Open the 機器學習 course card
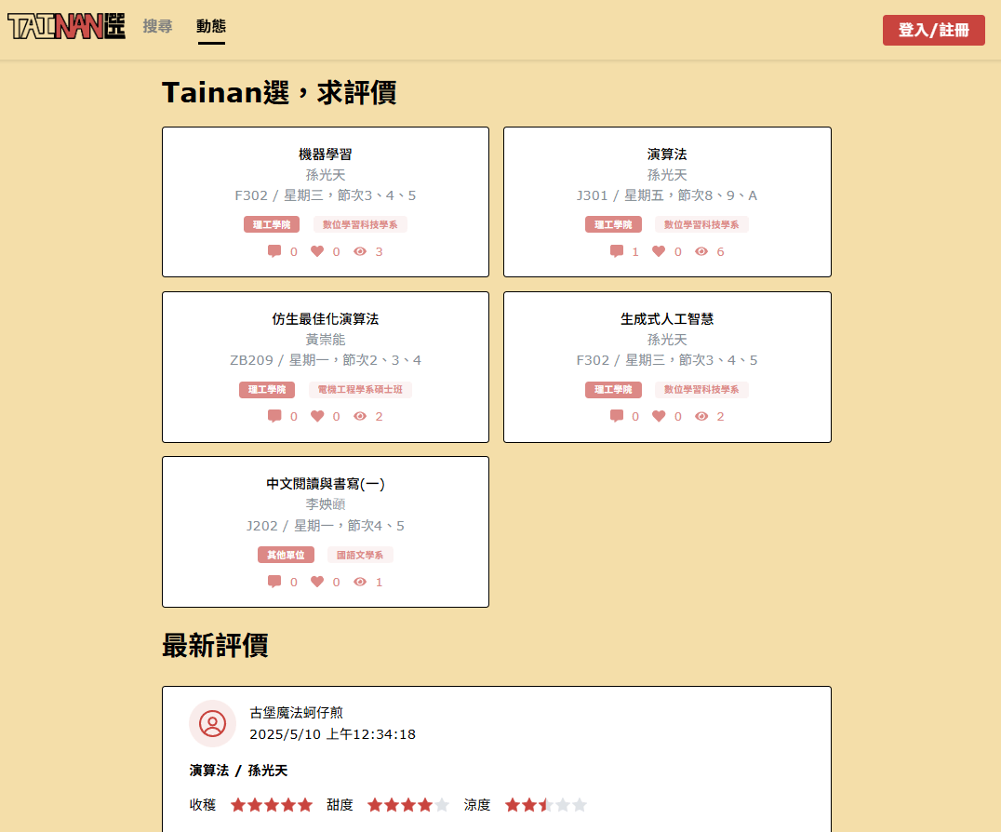 point(326,202)
